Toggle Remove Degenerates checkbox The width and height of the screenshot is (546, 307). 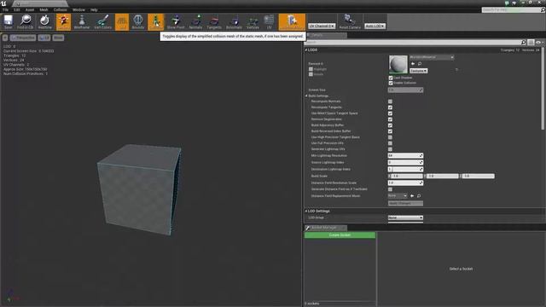(x=390, y=119)
